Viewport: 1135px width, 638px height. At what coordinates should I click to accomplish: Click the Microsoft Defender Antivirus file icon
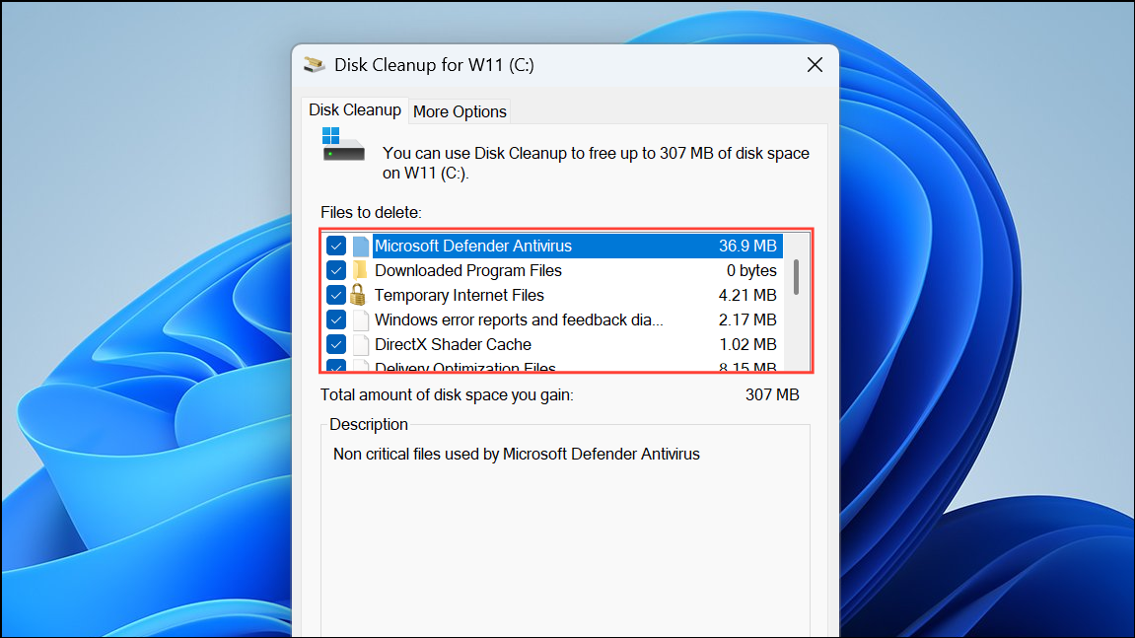(x=361, y=245)
